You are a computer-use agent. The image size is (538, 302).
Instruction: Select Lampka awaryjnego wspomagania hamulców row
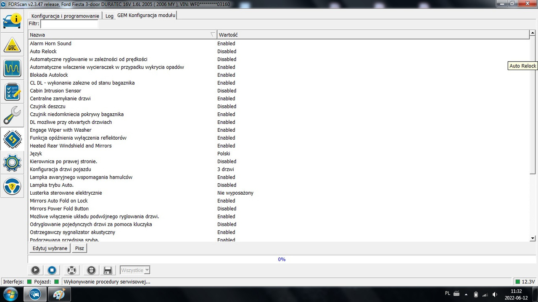[x=279, y=177]
